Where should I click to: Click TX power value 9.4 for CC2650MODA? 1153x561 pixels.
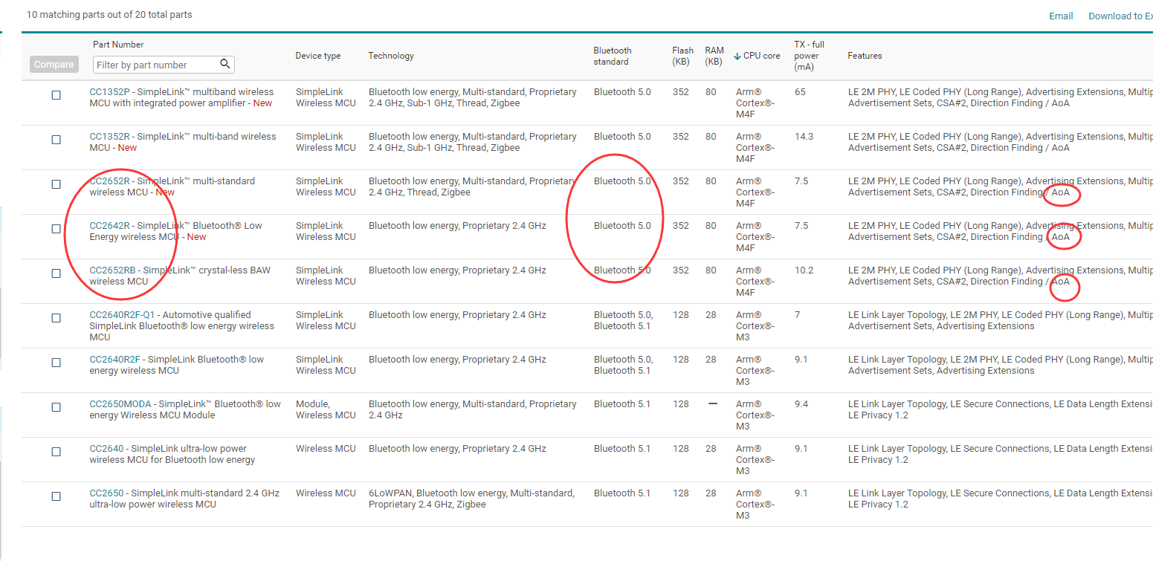click(x=801, y=404)
